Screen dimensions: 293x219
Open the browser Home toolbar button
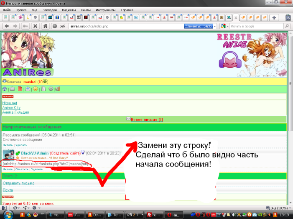46,26
